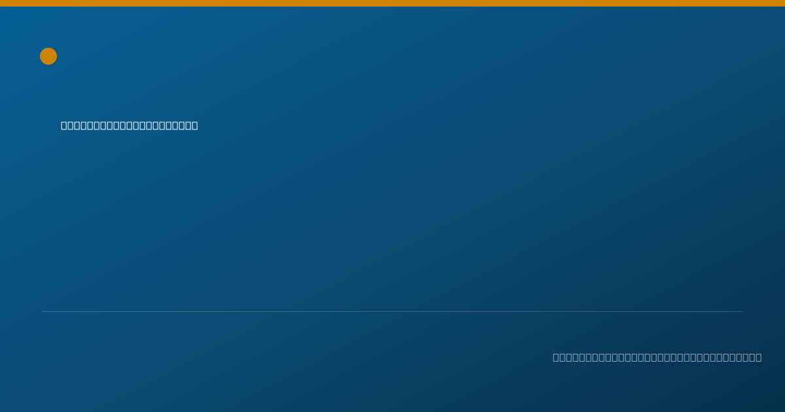Click the orange circle bullet icon
Screen dimensions: 785x412
tap(48, 56)
